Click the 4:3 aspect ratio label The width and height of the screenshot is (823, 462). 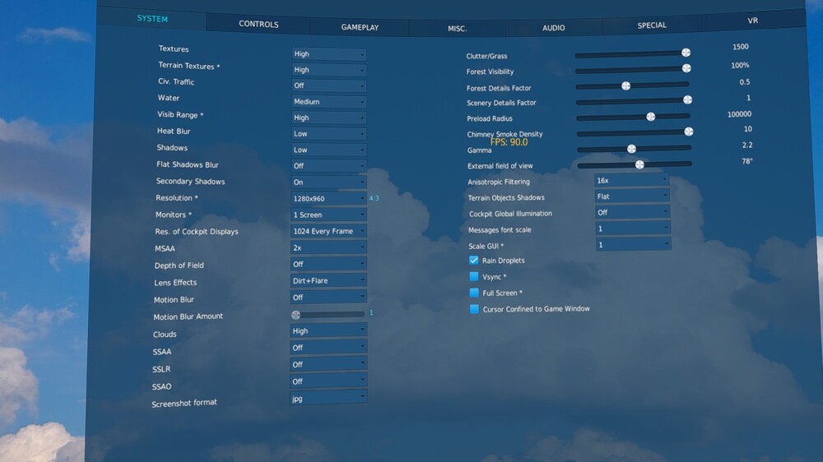click(374, 198)
